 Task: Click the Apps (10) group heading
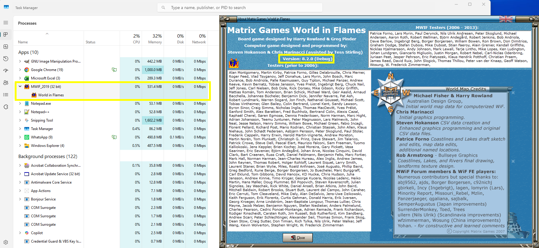click(x=28, y=52)
